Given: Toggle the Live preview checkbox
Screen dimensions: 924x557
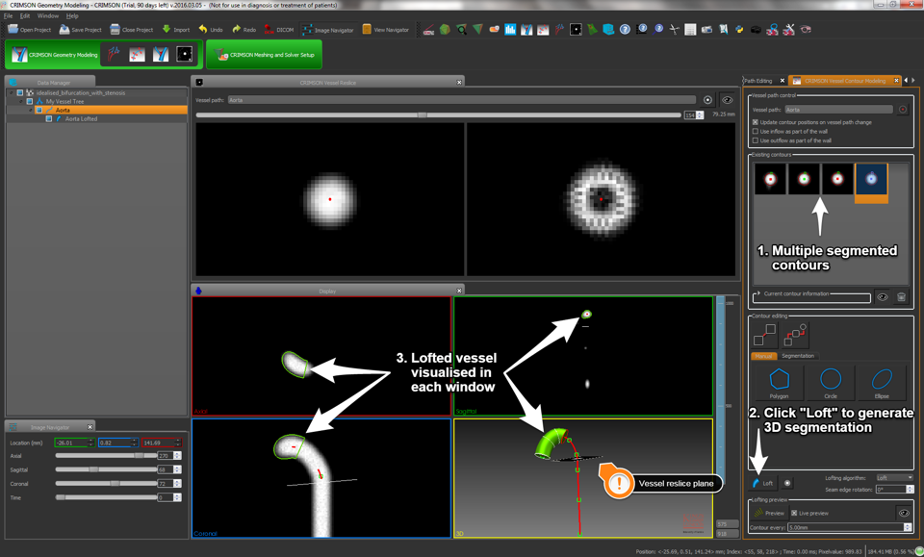Looking at the screenshot, I should click(794, 514).
